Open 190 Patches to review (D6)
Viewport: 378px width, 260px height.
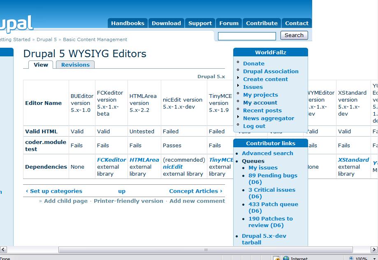click(271, 222)
